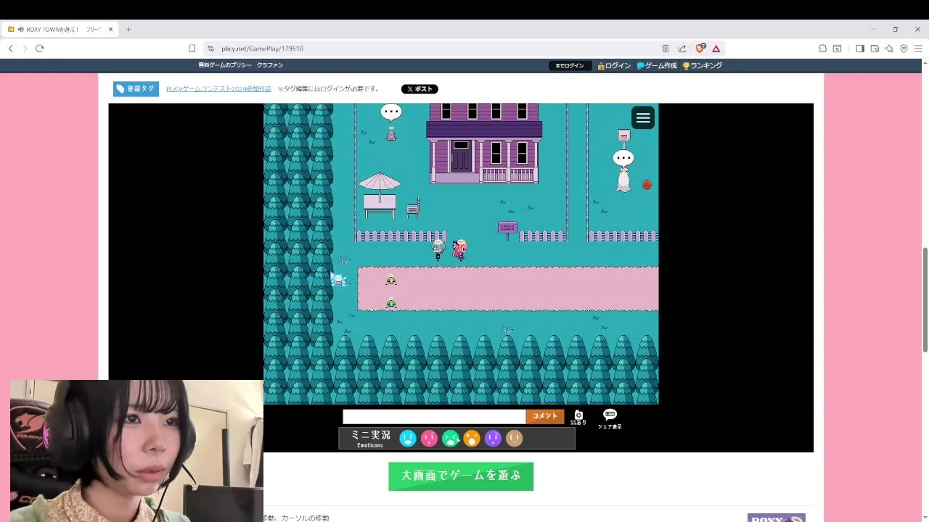
Task: Click the white-dress NPC speech bubble
Action: pyautogui.click(x=623, y=157)
